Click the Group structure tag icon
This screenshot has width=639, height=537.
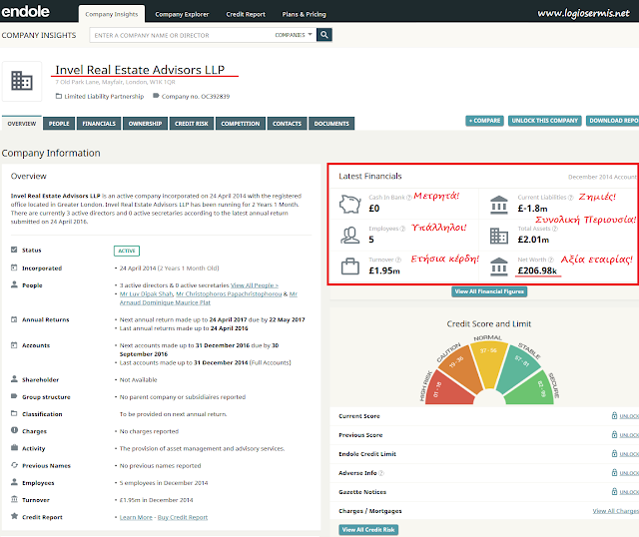pos(14,396)
